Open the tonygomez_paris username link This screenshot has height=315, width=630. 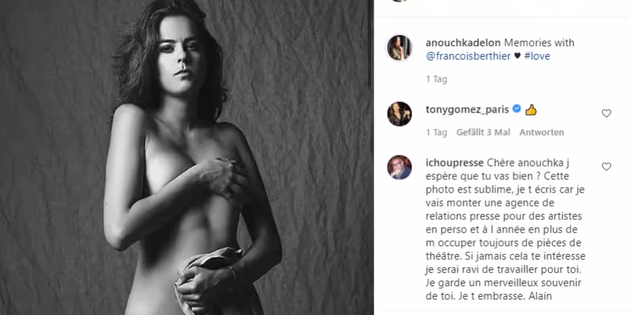[x=468, y=109]
